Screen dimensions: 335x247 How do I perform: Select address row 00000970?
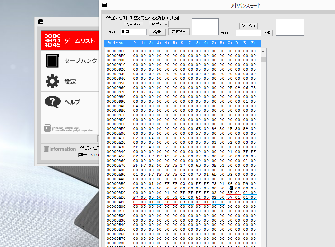(116, 92)
